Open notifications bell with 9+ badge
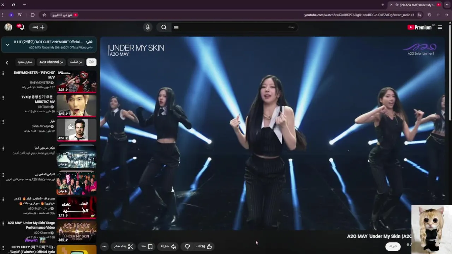This screenshot has height=254, width=452. [x=21, y=27]
